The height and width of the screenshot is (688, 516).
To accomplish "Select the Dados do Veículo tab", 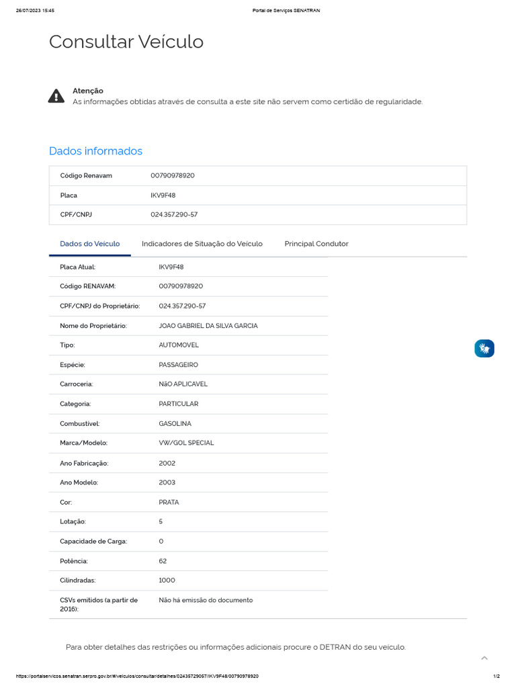I will pos(90,244).
